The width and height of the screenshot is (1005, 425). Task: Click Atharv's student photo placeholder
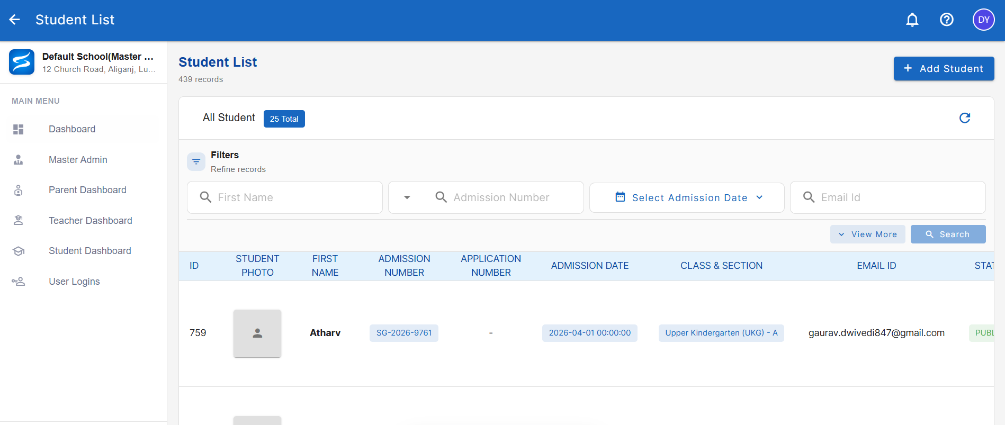coord(257,333)
